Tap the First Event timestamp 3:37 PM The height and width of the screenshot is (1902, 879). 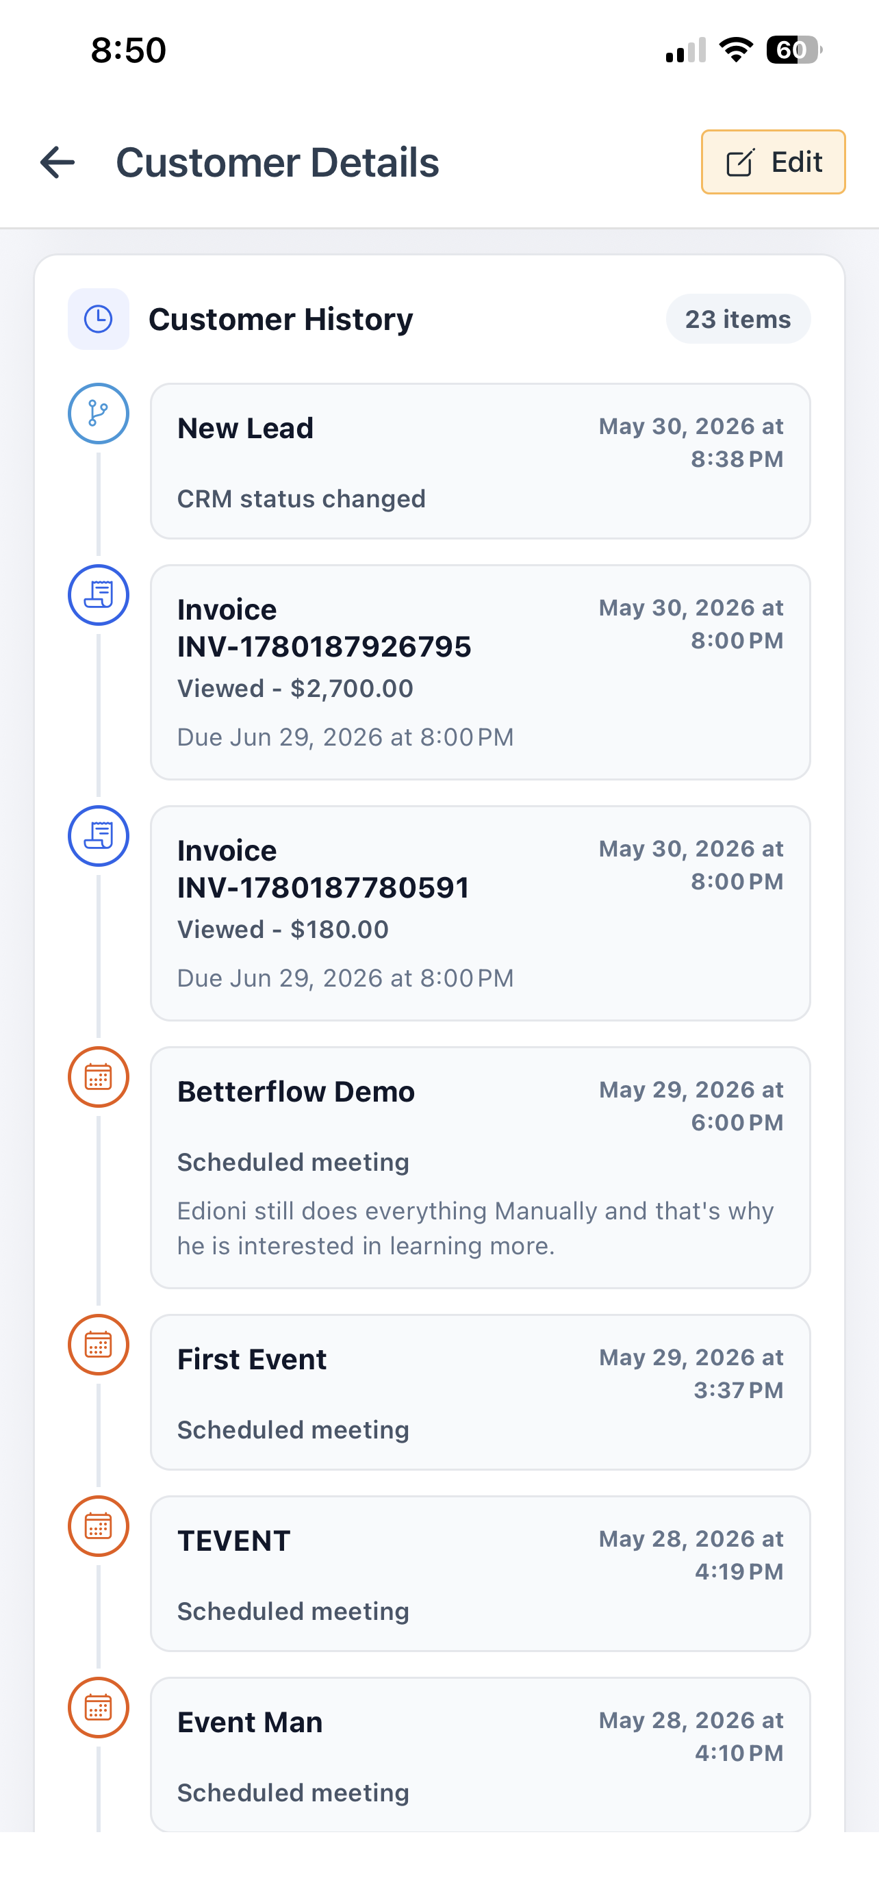(691, 1373)
